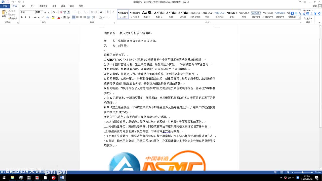Toggle character shading on text

pyautogui.click(x=65, y=17)
